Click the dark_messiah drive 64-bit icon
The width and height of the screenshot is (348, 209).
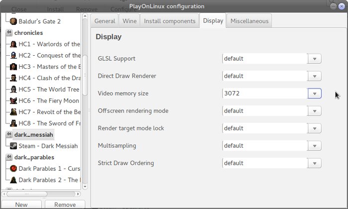tap(9, 134)
